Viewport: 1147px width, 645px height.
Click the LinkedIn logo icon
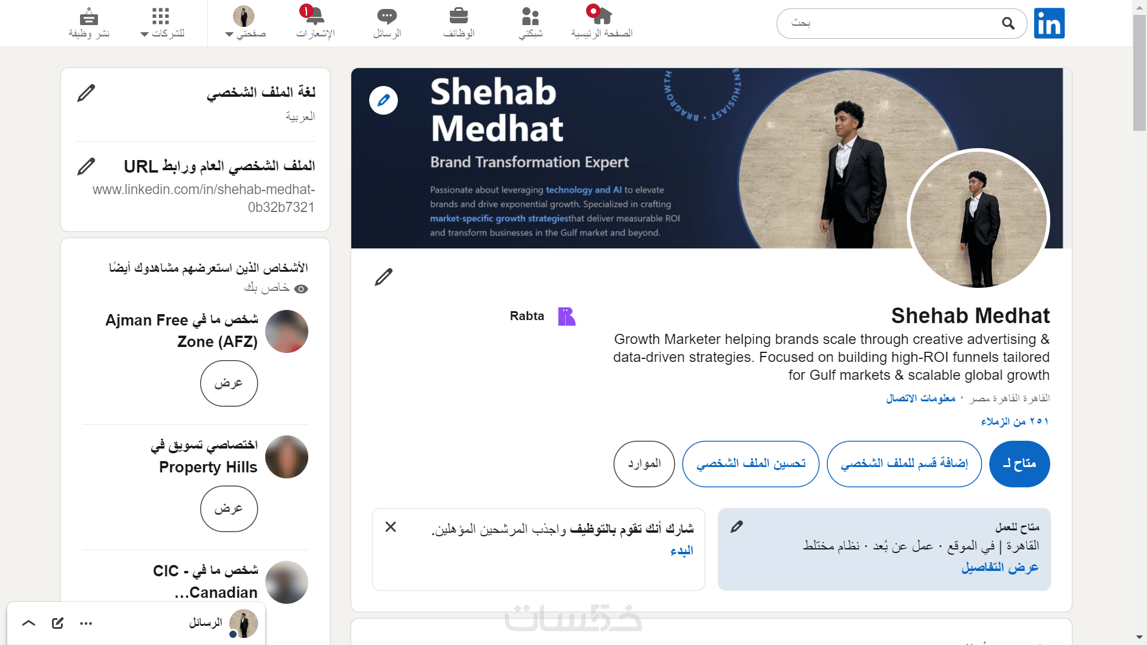click(x=1049, y=23)
